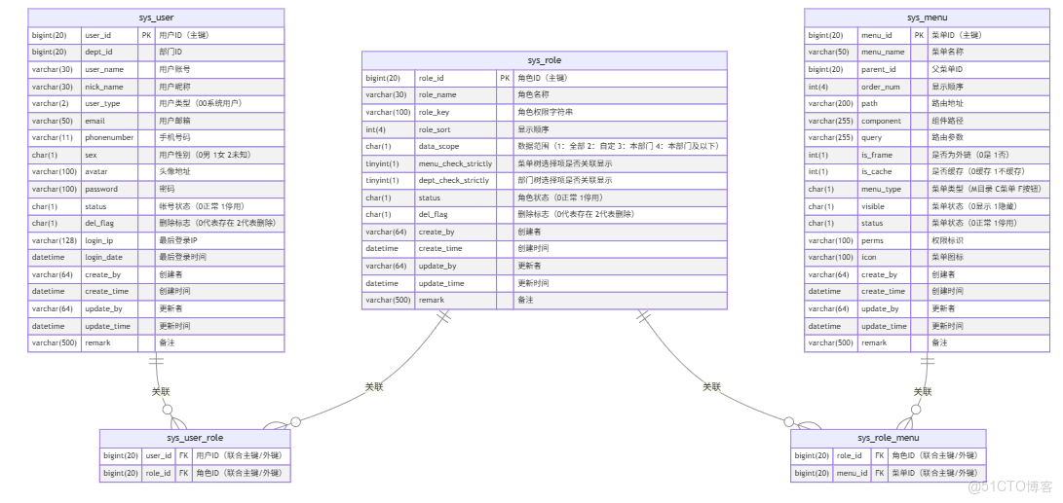Image resolution: width=1063 pixels, height=503 pixels.
Task: Click the user_name field name
Action: pos(102,69)
